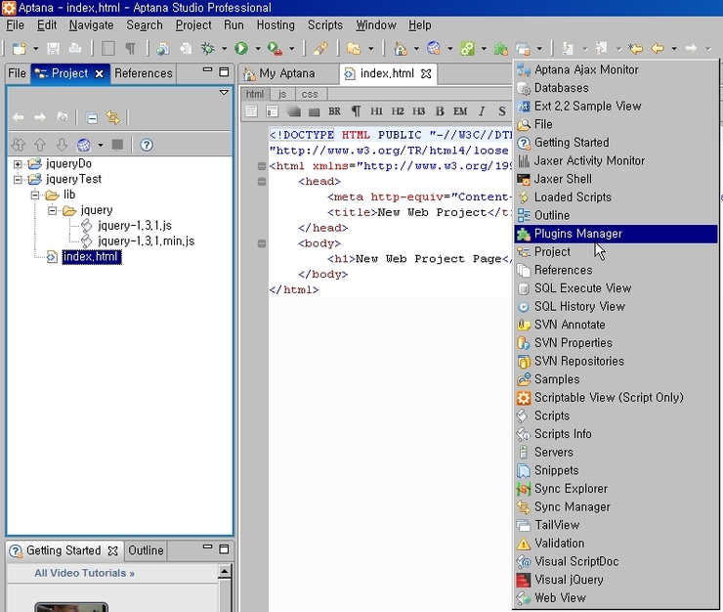Minimize the Getting Started panel
The width and height of the screenshot is (723, 612).
coord(207,547)
